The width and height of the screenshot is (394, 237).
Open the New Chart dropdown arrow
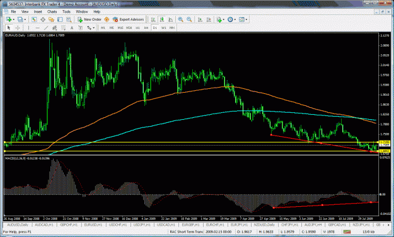coord(13,20)
